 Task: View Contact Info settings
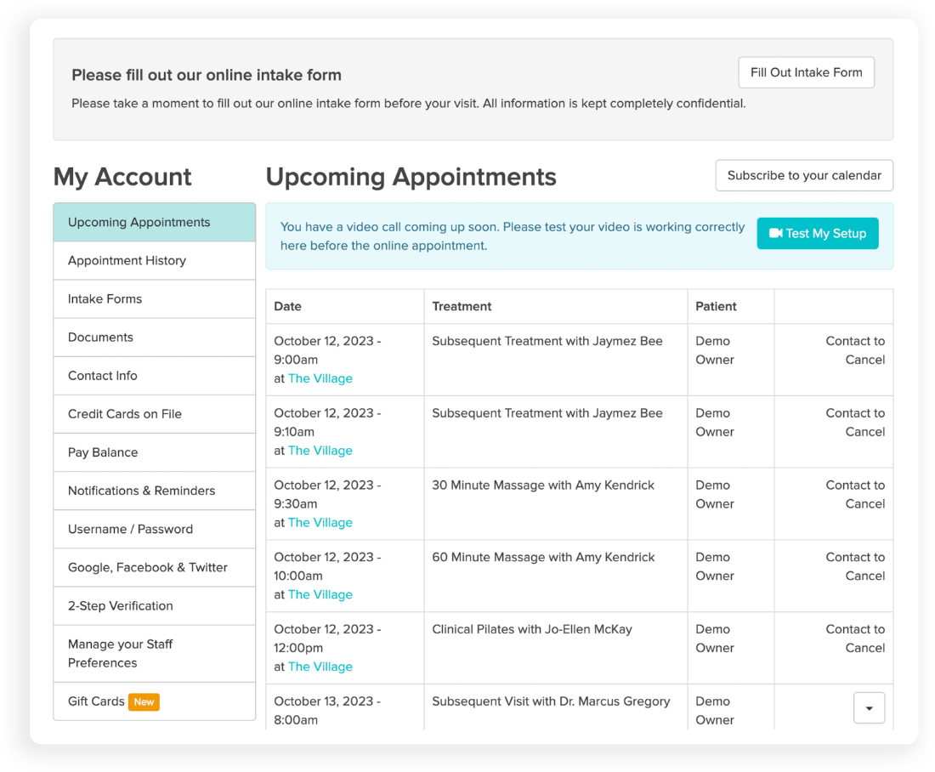(x=154, y=376)
